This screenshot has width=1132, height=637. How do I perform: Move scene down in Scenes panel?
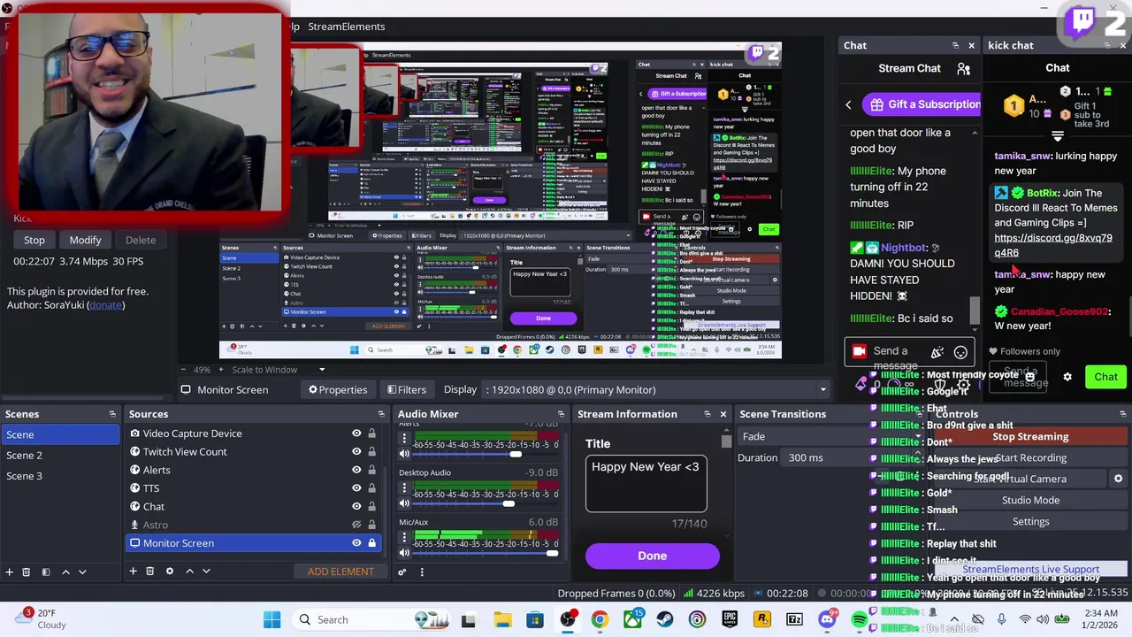pos(82,572)
